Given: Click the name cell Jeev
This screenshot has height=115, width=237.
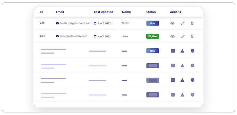Looking at the screenshot, I should pyautogui.click(x=125, y=36).
